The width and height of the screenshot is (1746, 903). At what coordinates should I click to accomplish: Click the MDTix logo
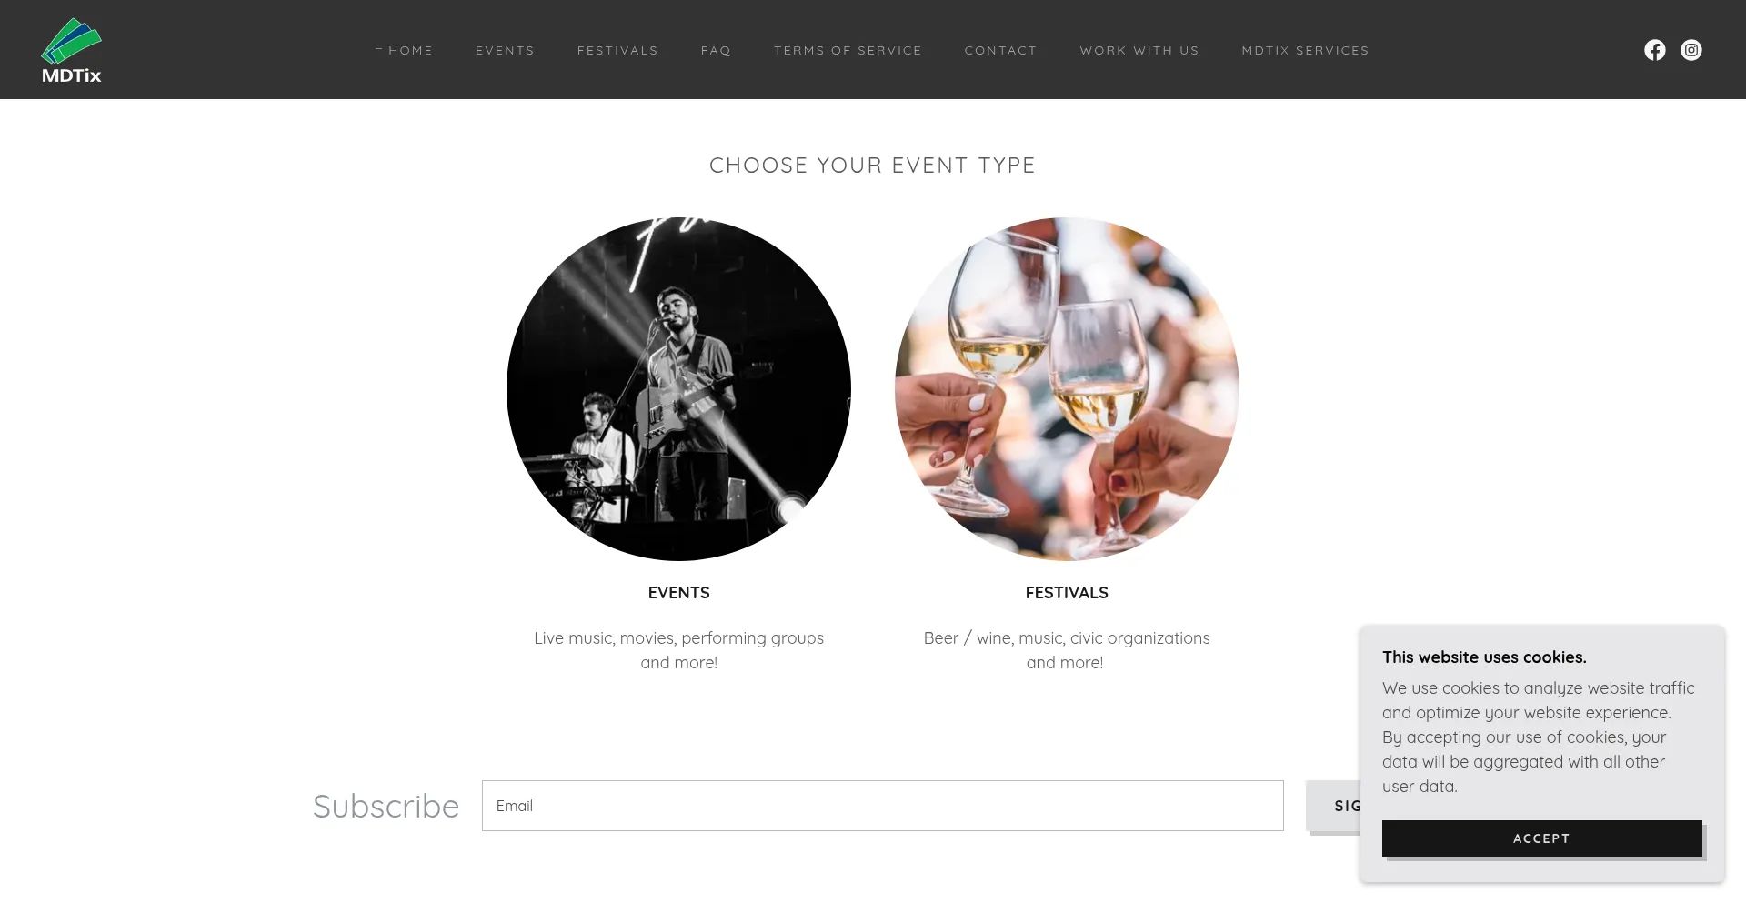click(71, 51)
